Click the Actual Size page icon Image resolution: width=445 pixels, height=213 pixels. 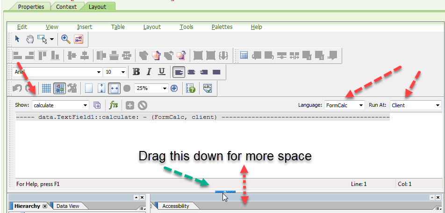pos(89,88)
